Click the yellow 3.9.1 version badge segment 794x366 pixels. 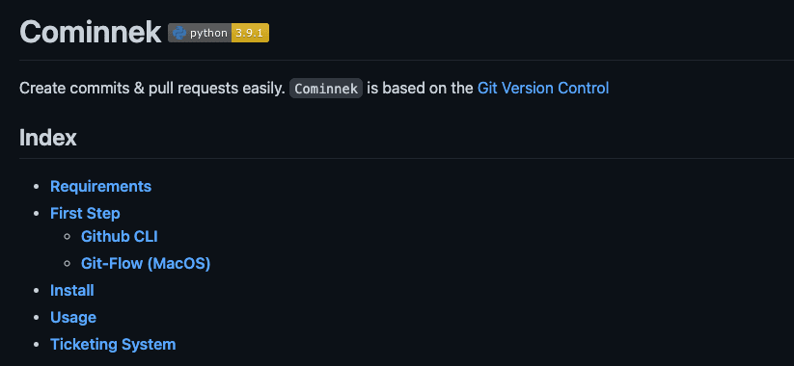[250, 33]
